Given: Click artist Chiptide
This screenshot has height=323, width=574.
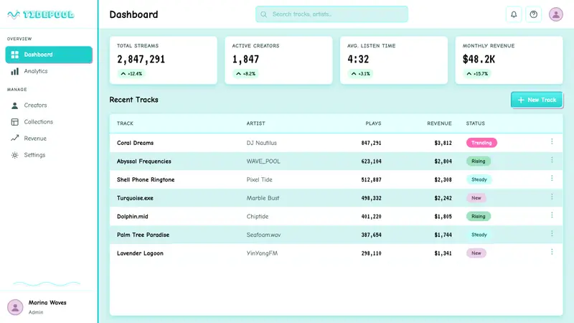Looking at the screenshot, I should [x=258, y=217].
